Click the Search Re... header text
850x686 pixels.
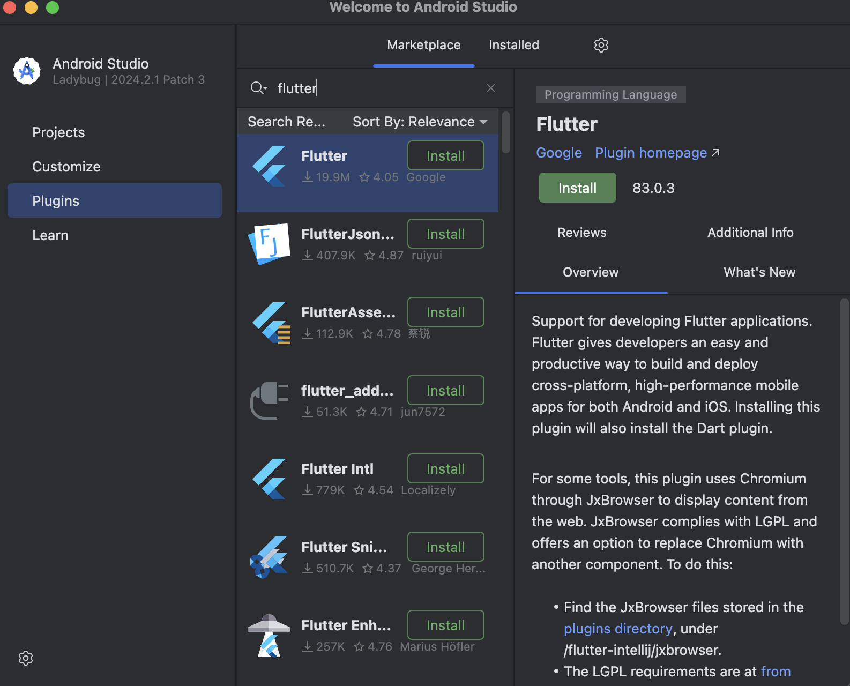click(x=286, y=122)
